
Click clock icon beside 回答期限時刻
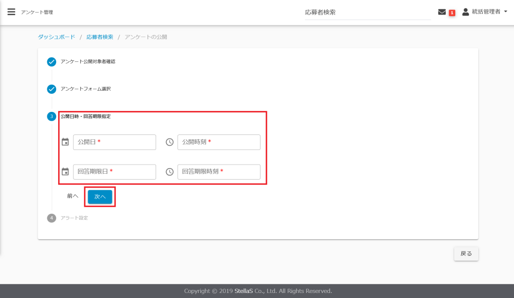tap(170, 172)
